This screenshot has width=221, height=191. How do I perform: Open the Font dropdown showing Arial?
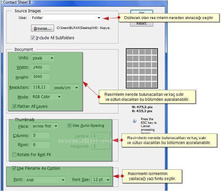(x=45, y=180)
